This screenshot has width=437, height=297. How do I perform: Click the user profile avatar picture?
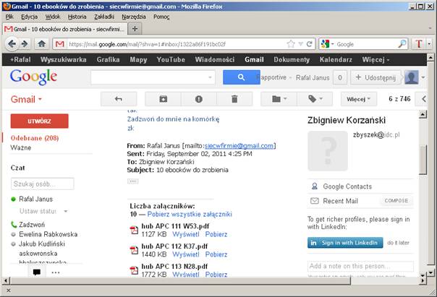412,77
